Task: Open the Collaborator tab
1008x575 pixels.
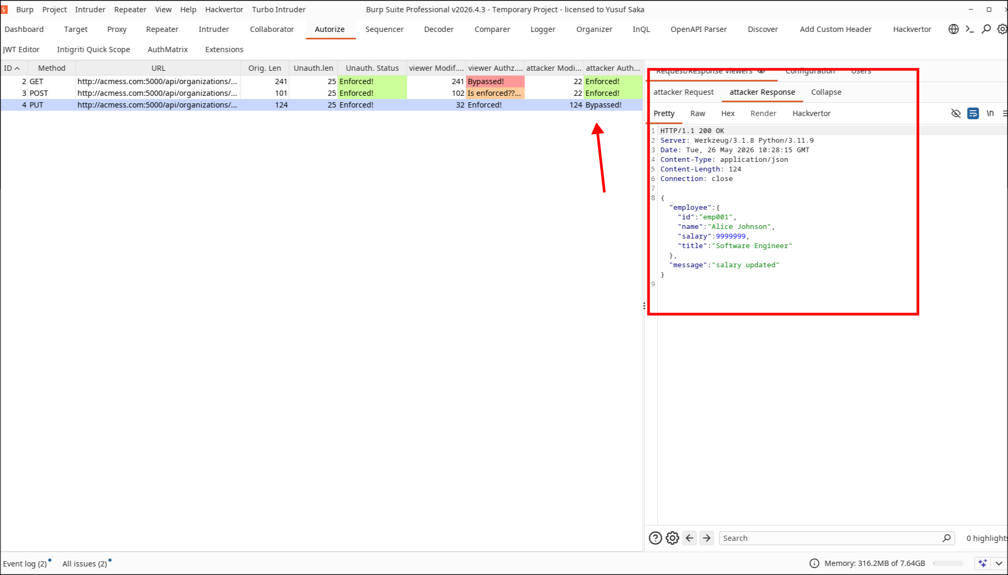Action: tap(272, 29)
